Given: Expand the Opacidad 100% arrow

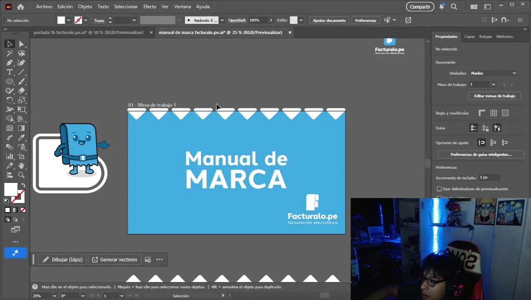Looking at the screenshot, I should [x=271, y=20].
